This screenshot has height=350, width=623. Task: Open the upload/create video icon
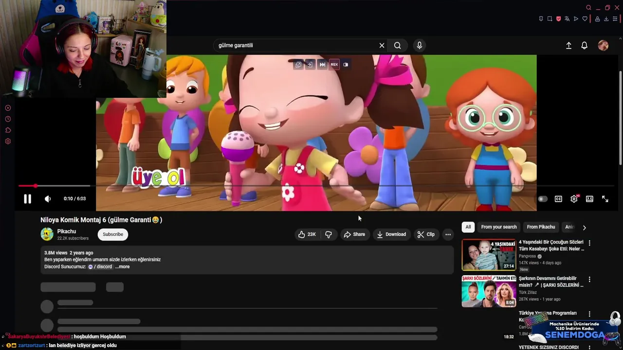tap(568, 45)
